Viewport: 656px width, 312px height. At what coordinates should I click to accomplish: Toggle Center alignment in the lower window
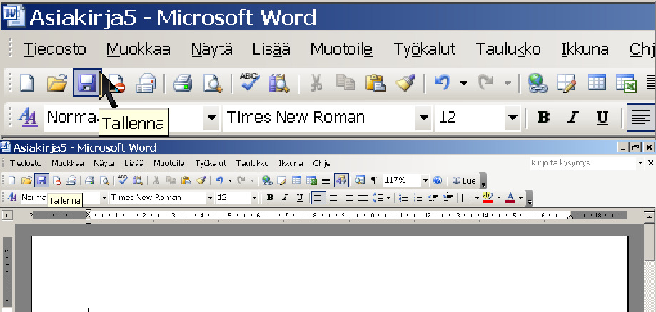coord(333,198)
